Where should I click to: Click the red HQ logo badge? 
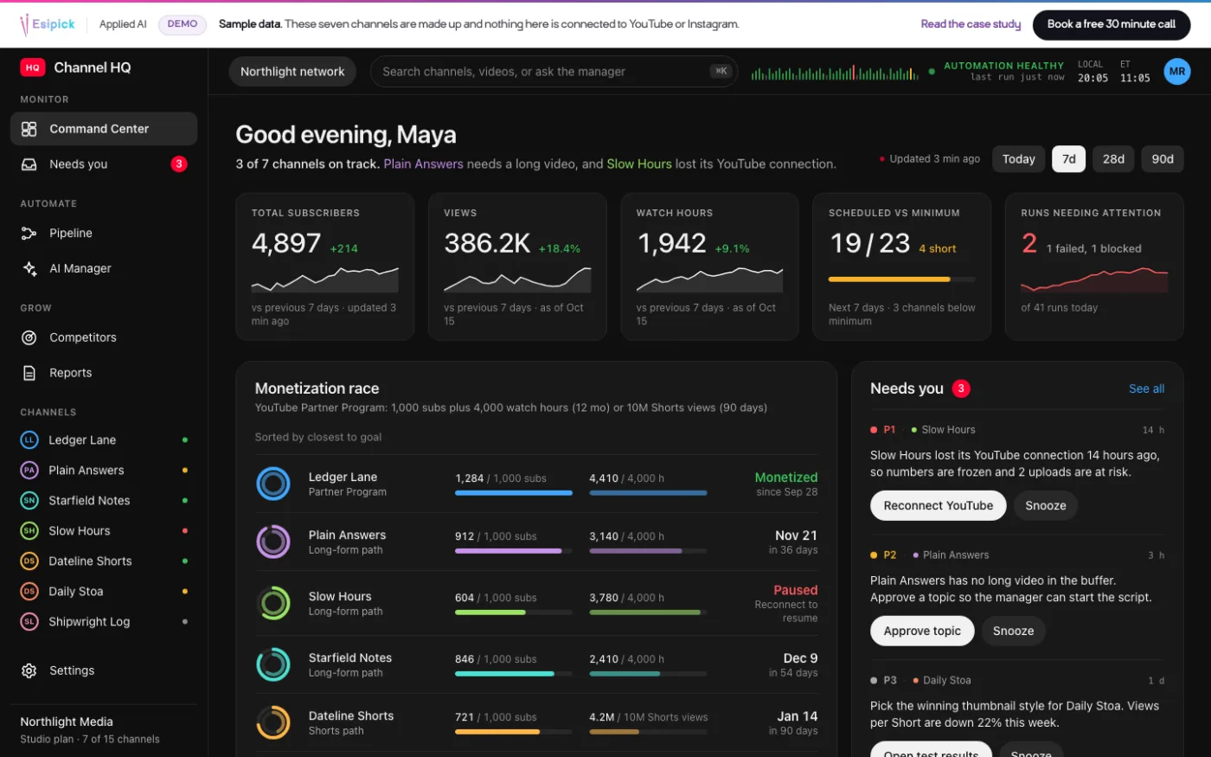(33, 67)
